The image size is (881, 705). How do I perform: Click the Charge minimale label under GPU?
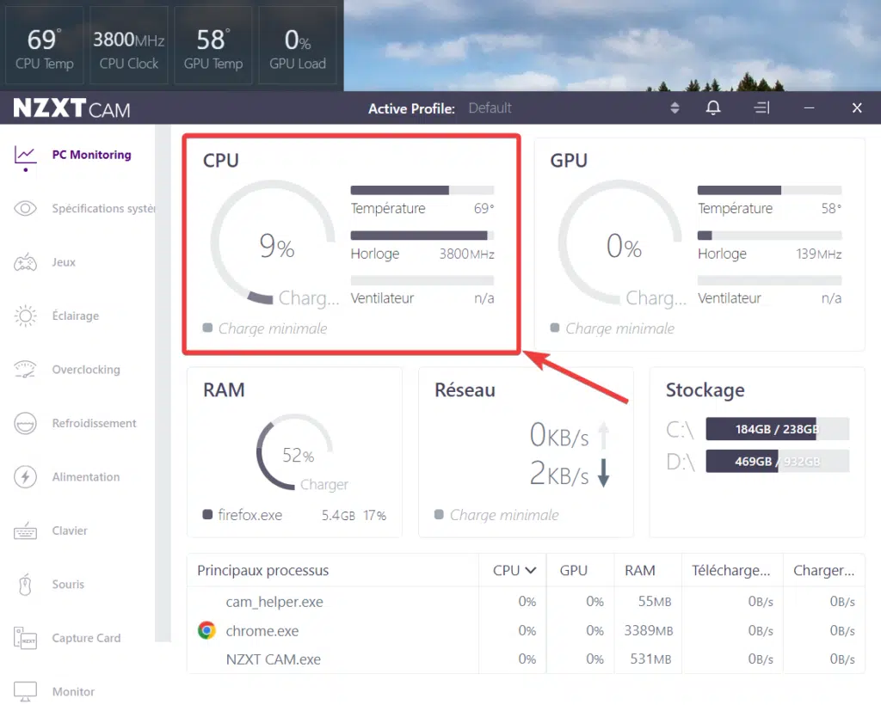619,328
